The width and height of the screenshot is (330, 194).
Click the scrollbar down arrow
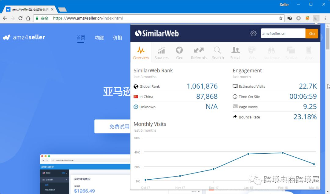click(328, 192)
